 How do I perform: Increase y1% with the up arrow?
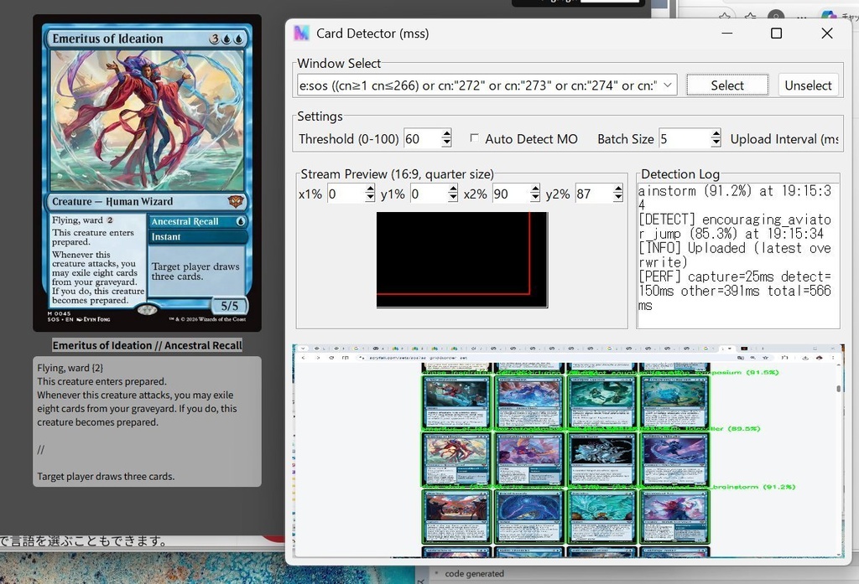pyautogui.click(x=452, y=189)
